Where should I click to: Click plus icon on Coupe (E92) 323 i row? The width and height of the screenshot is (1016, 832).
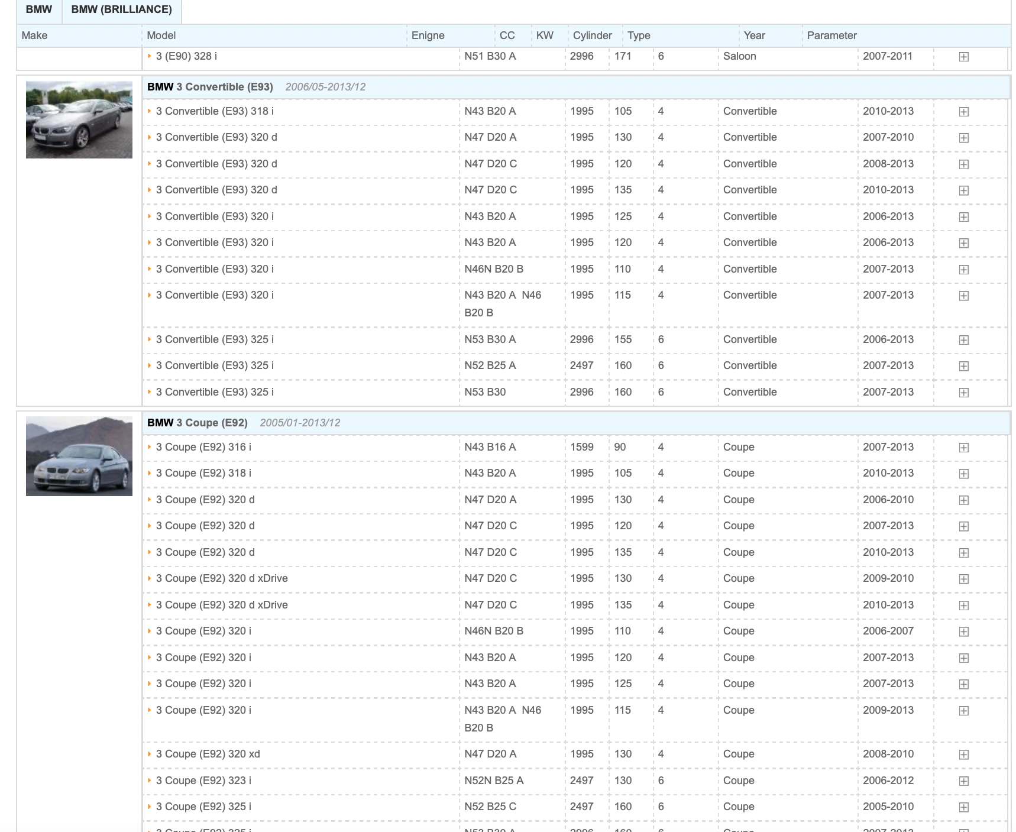click(x=963, y=781)
